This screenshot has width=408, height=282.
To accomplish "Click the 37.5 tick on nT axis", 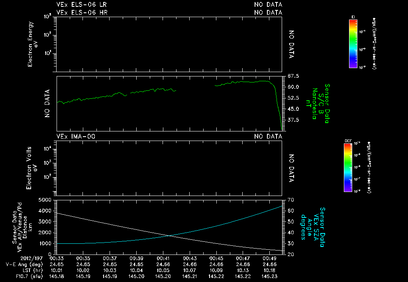I will [x=293, y=120].
